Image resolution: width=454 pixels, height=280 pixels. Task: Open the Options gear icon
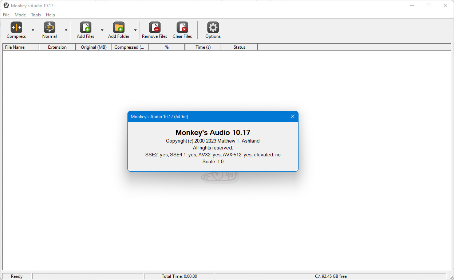[213, 28]
